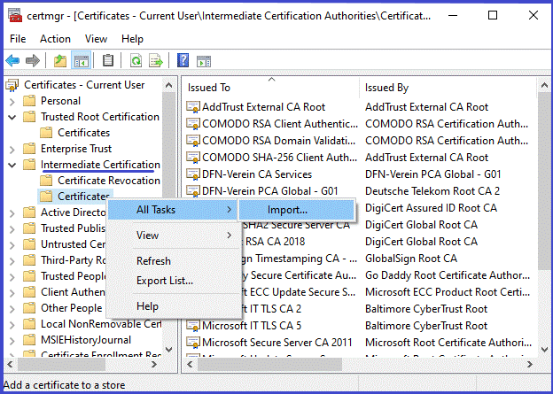Screen dimensions: 553x394
Task: Click COMODO RSA Domain Validati certificate icon
Action: [x=193, y=141]
